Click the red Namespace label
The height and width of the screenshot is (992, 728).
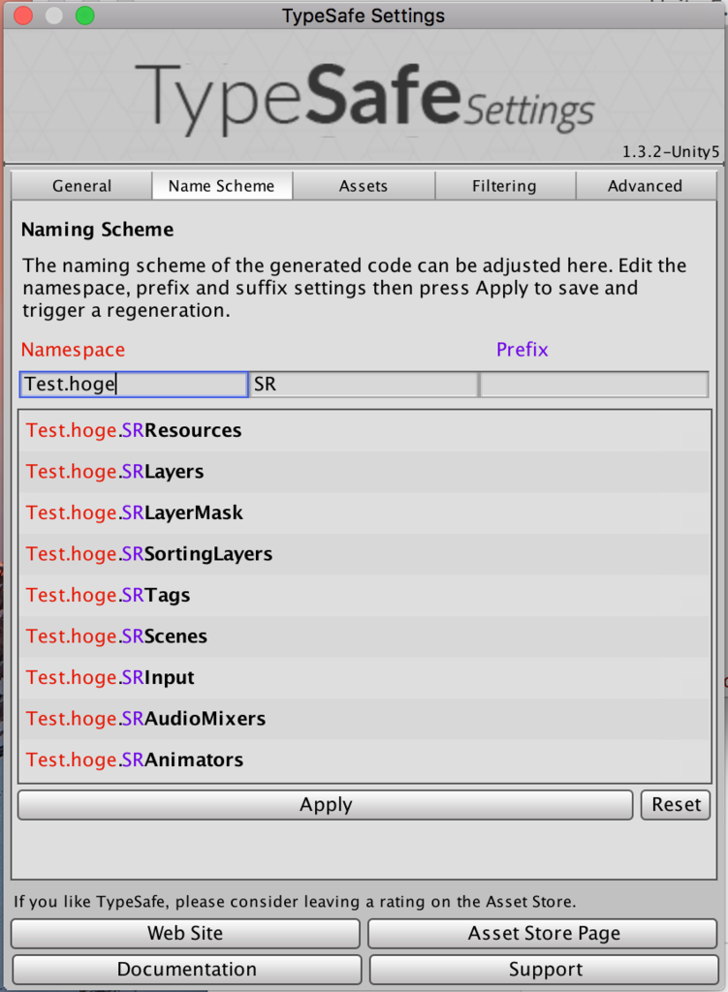(74, 350)
